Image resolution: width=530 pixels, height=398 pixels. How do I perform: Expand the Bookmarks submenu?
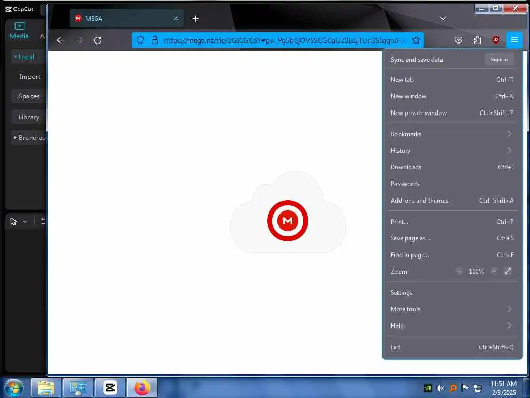452,134
